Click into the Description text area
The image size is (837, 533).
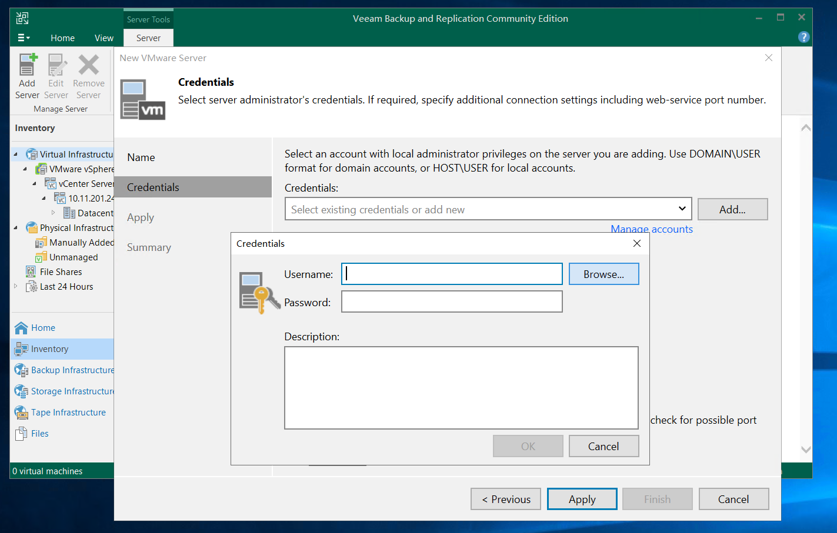[461, 388]
